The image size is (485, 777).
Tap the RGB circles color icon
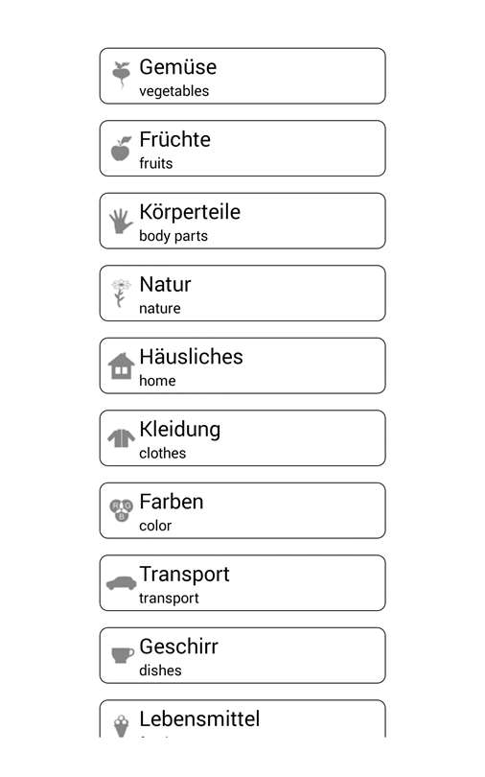[x=121, y=510]
